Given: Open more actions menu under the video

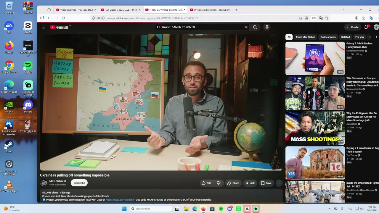Looking at the screenshot, I should tap(279, 183).
